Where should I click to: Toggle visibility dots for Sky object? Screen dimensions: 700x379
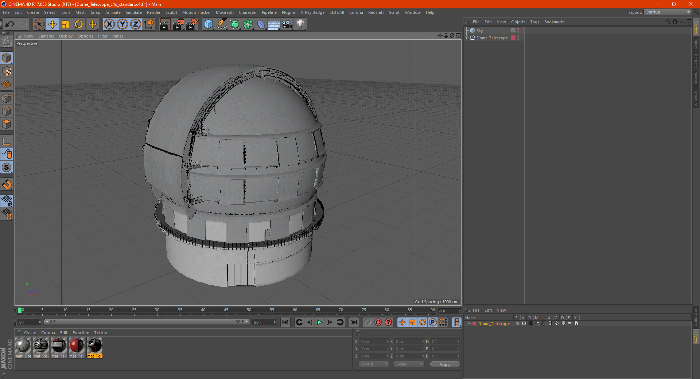pyautogui.click(x=518, y=31)
